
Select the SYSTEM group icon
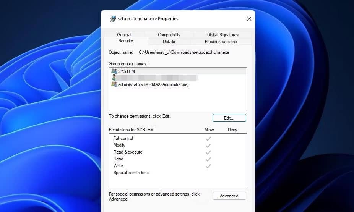[114, 71]
